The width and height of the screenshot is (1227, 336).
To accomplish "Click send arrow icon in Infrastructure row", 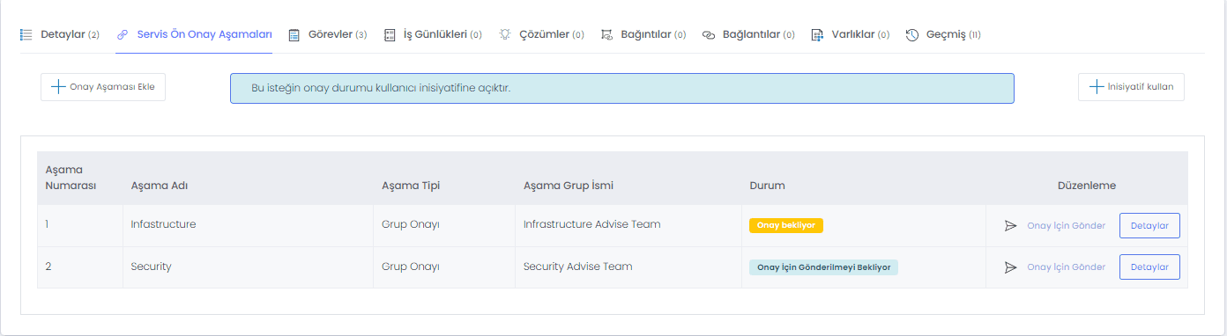I will tap(1011, 226).
